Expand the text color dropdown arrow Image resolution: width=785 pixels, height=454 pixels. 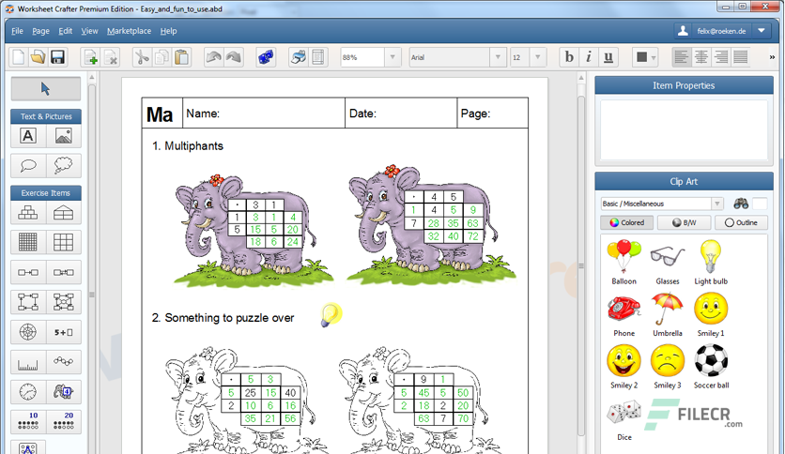(x=654, y=57)
